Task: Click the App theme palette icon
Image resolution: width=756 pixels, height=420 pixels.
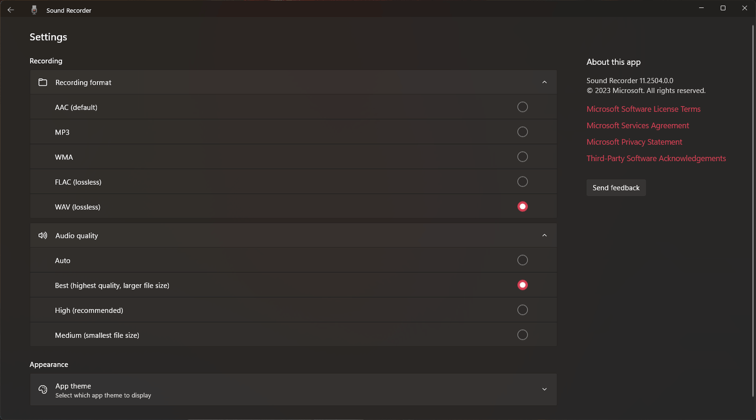Action: [x=43, y=389]
